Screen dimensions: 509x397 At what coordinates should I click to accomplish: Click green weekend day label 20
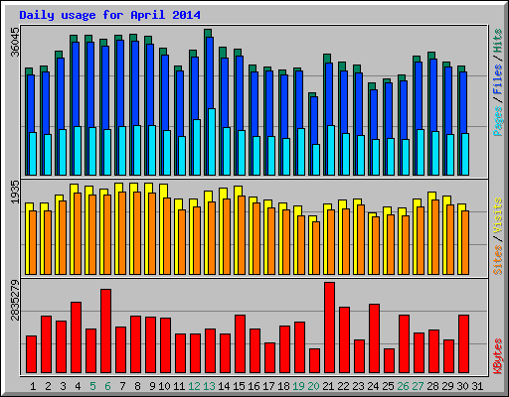coord(313,386)
